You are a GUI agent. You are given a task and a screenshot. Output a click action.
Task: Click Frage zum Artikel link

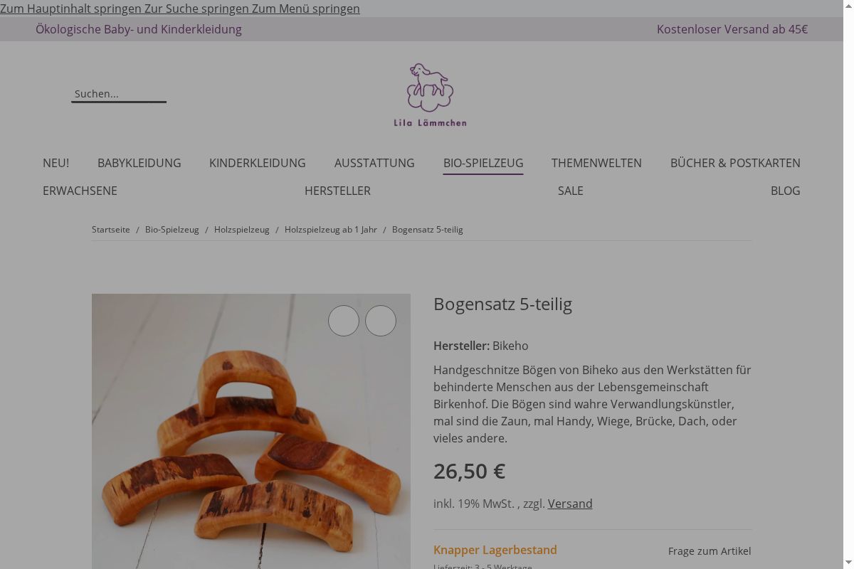[710, 551]
